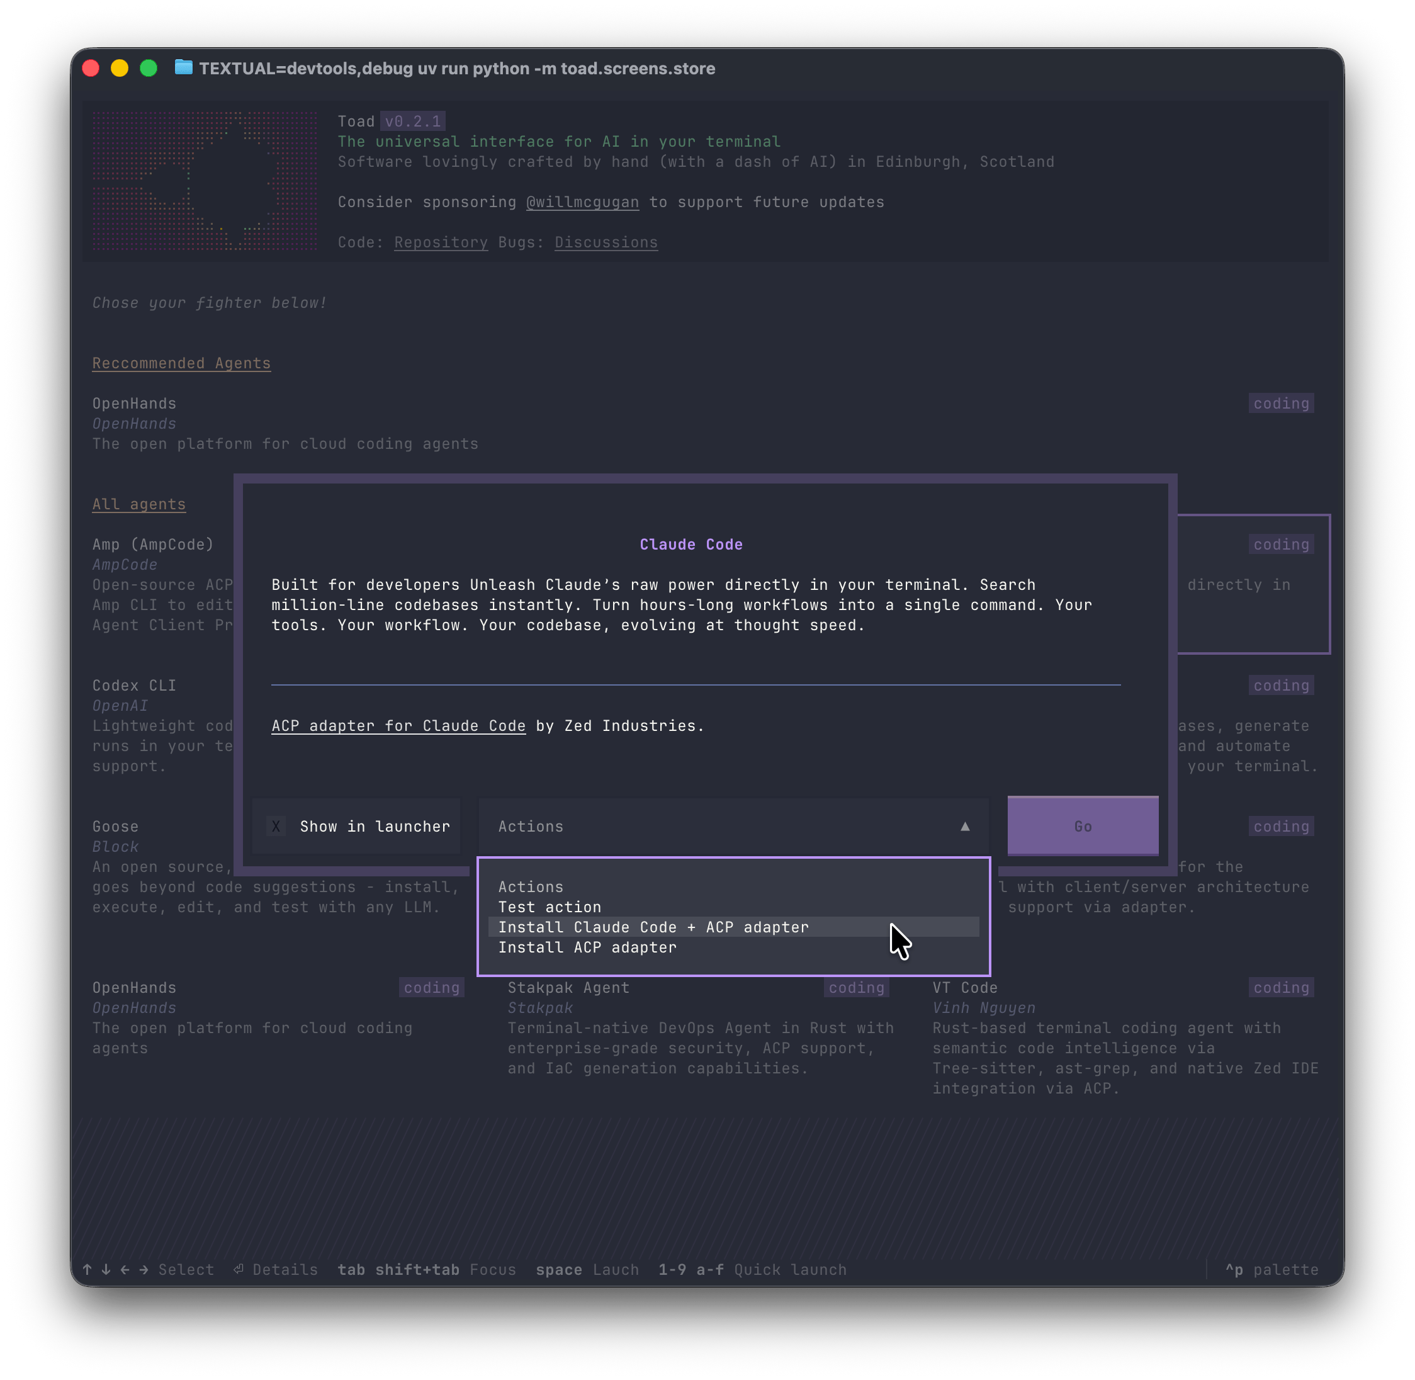Viewport: 1415px width, 1380px height.
Task: Open ACP adapter for Claude Code link
Action: click(398, 725)
